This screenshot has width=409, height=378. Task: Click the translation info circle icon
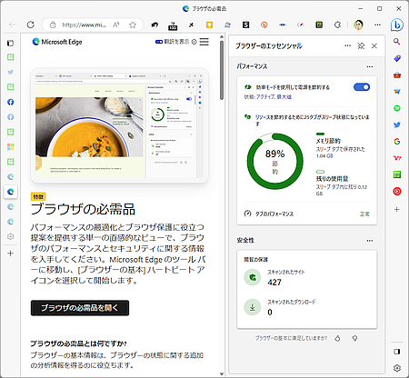click(x=195, y=42)
